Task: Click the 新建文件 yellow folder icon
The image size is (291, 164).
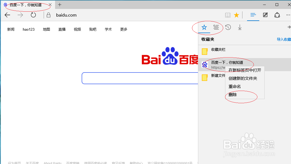Action: (205, 78)
